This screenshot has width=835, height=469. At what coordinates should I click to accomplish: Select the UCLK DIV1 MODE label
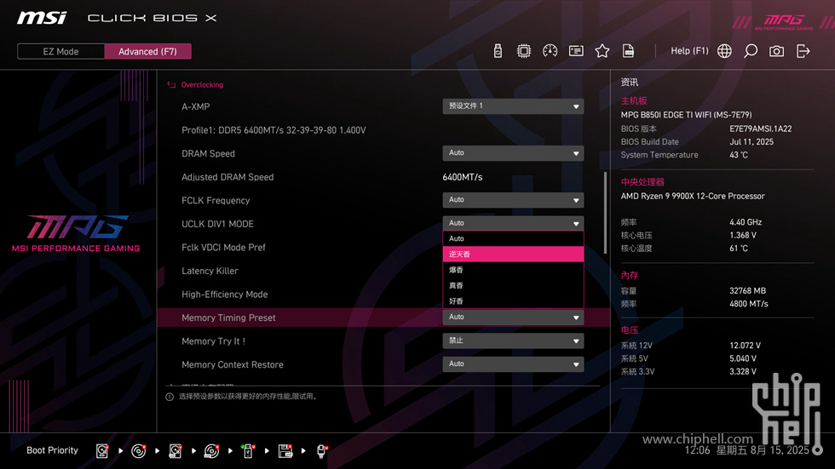pyautogui.click(x=217, y=224)
